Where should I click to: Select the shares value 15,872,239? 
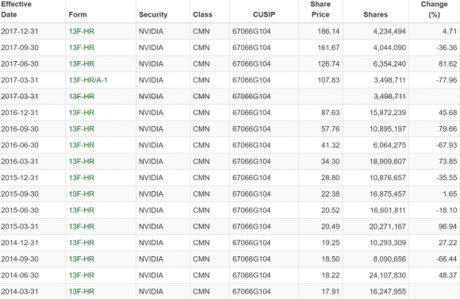pyautogui.click(x=388, y=113)
